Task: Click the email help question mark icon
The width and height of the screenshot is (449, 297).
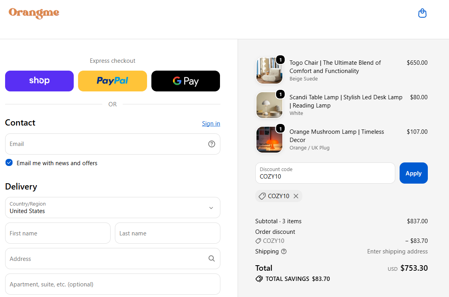Action: pyautogui.click(x=212, y=144)
